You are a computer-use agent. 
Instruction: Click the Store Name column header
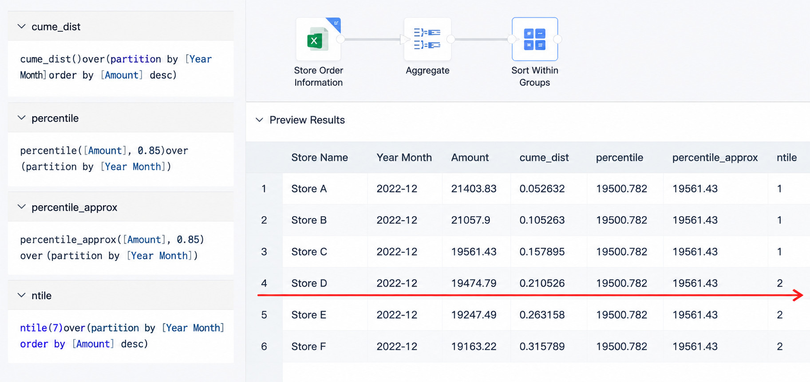point(320,157)
